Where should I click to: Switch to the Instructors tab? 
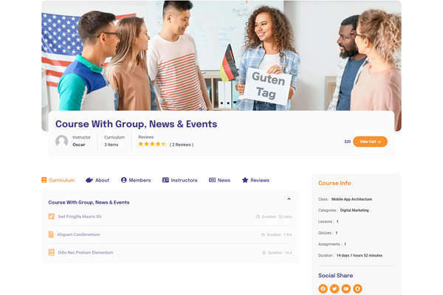[x=179, y=180]
